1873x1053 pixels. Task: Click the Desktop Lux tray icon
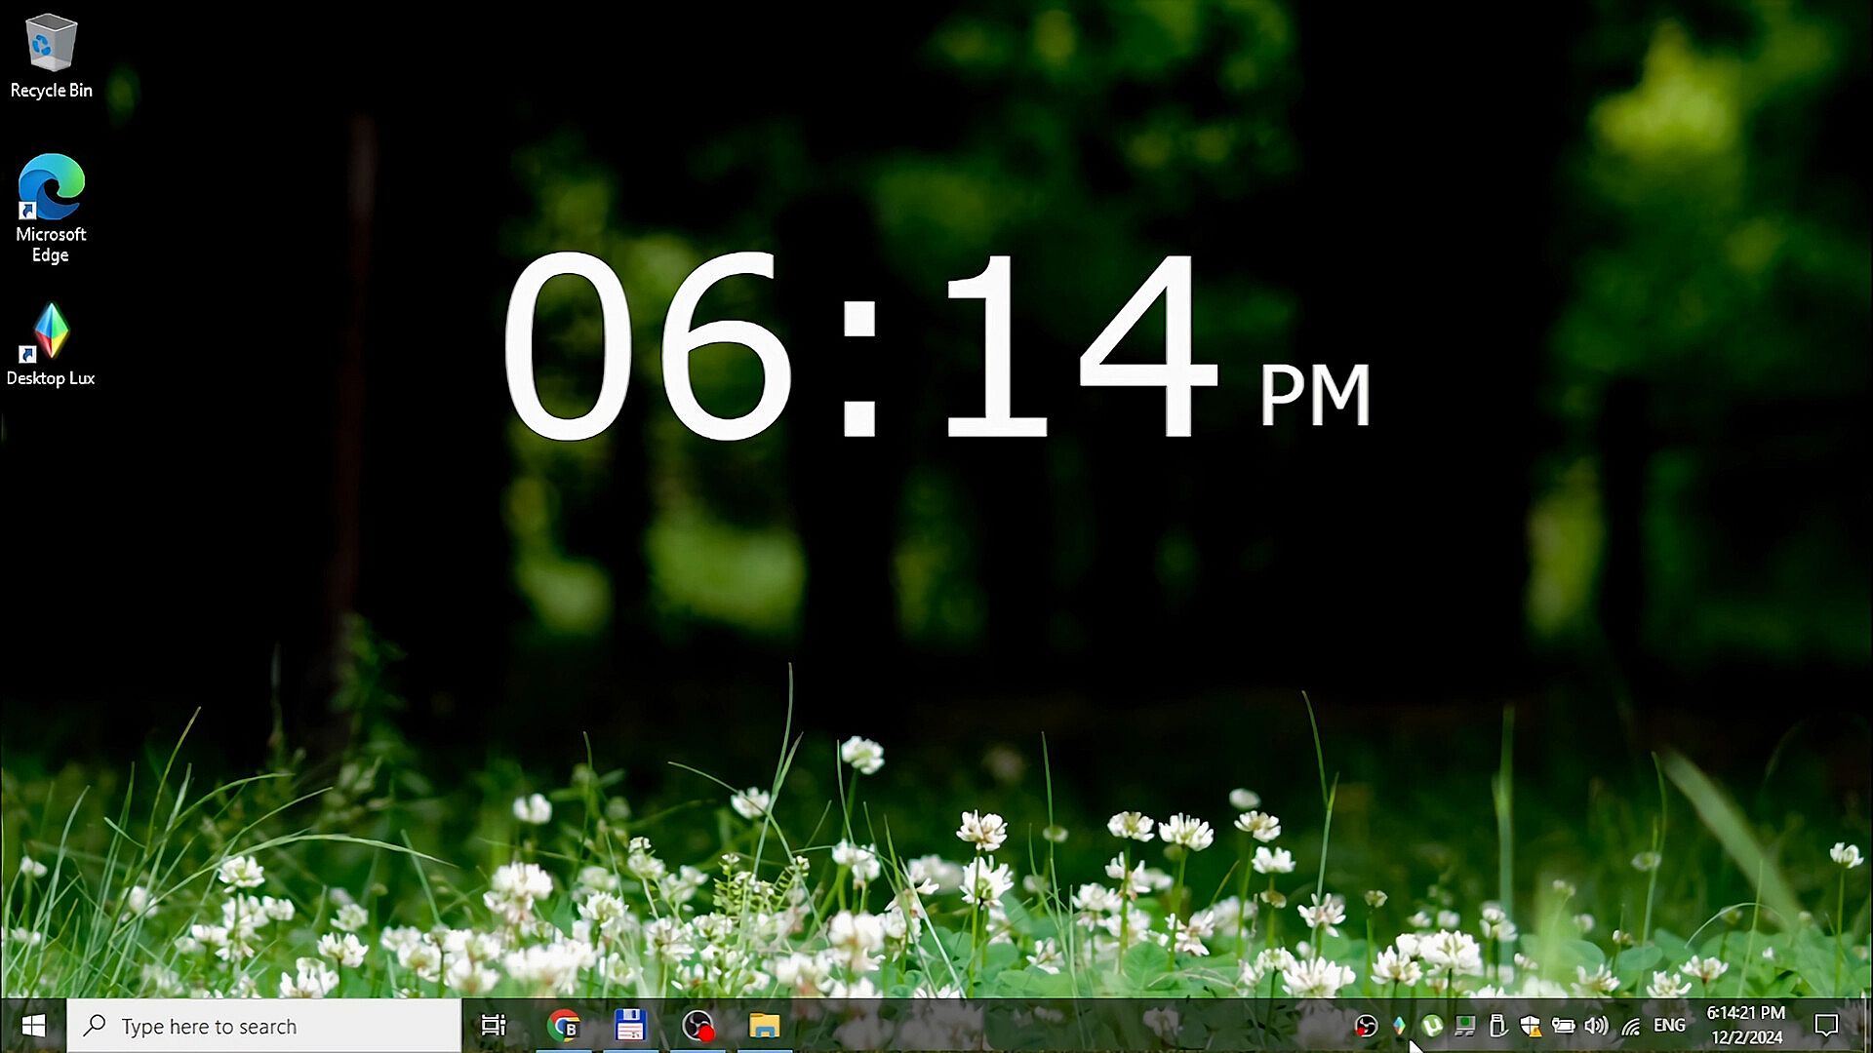coord(1399,1026)
